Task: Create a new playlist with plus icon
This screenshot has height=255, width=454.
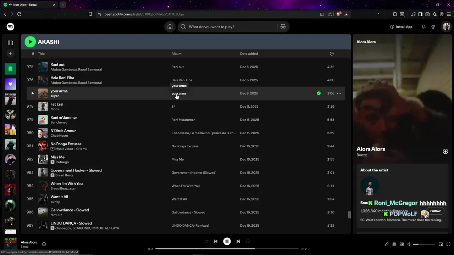Action: tap(10, 53)
